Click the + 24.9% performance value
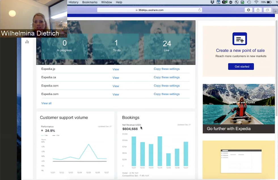 [48, 131]
